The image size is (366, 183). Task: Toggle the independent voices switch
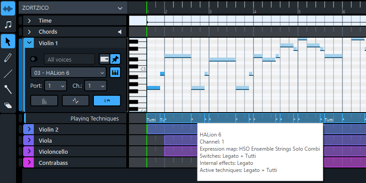click(x=34, y=59)
